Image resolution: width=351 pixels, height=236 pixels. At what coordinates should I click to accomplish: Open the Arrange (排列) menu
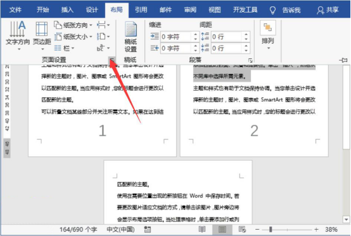click(x=268, y=35)
